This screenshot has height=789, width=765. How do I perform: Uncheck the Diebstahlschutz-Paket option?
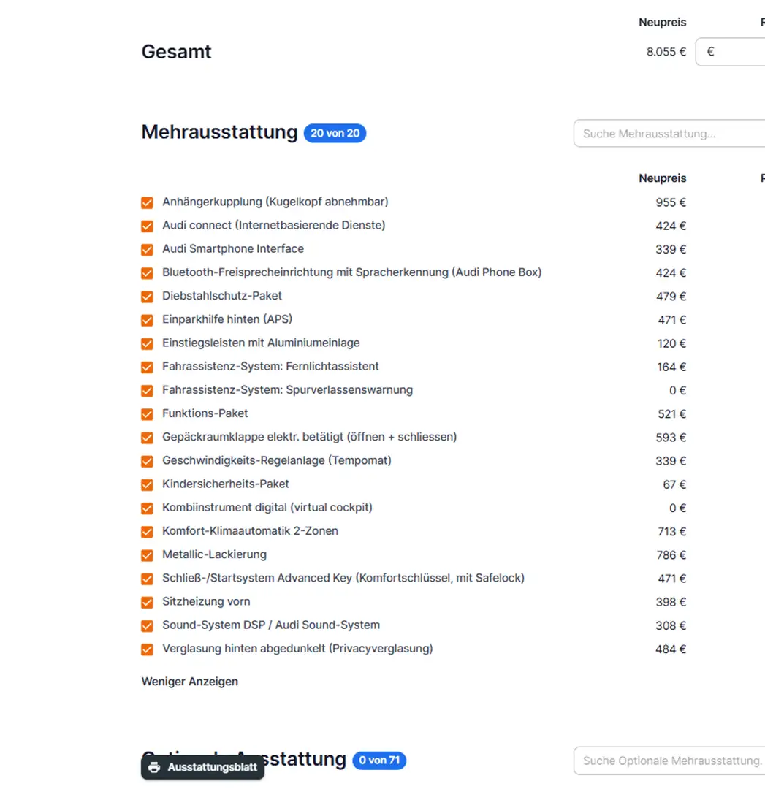(x=148, y=297)
